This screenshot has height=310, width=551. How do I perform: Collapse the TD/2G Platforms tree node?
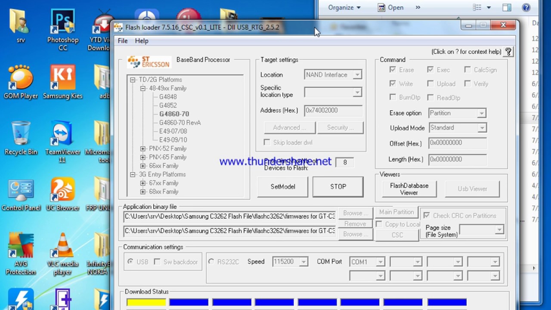click(x=133, y=80)
